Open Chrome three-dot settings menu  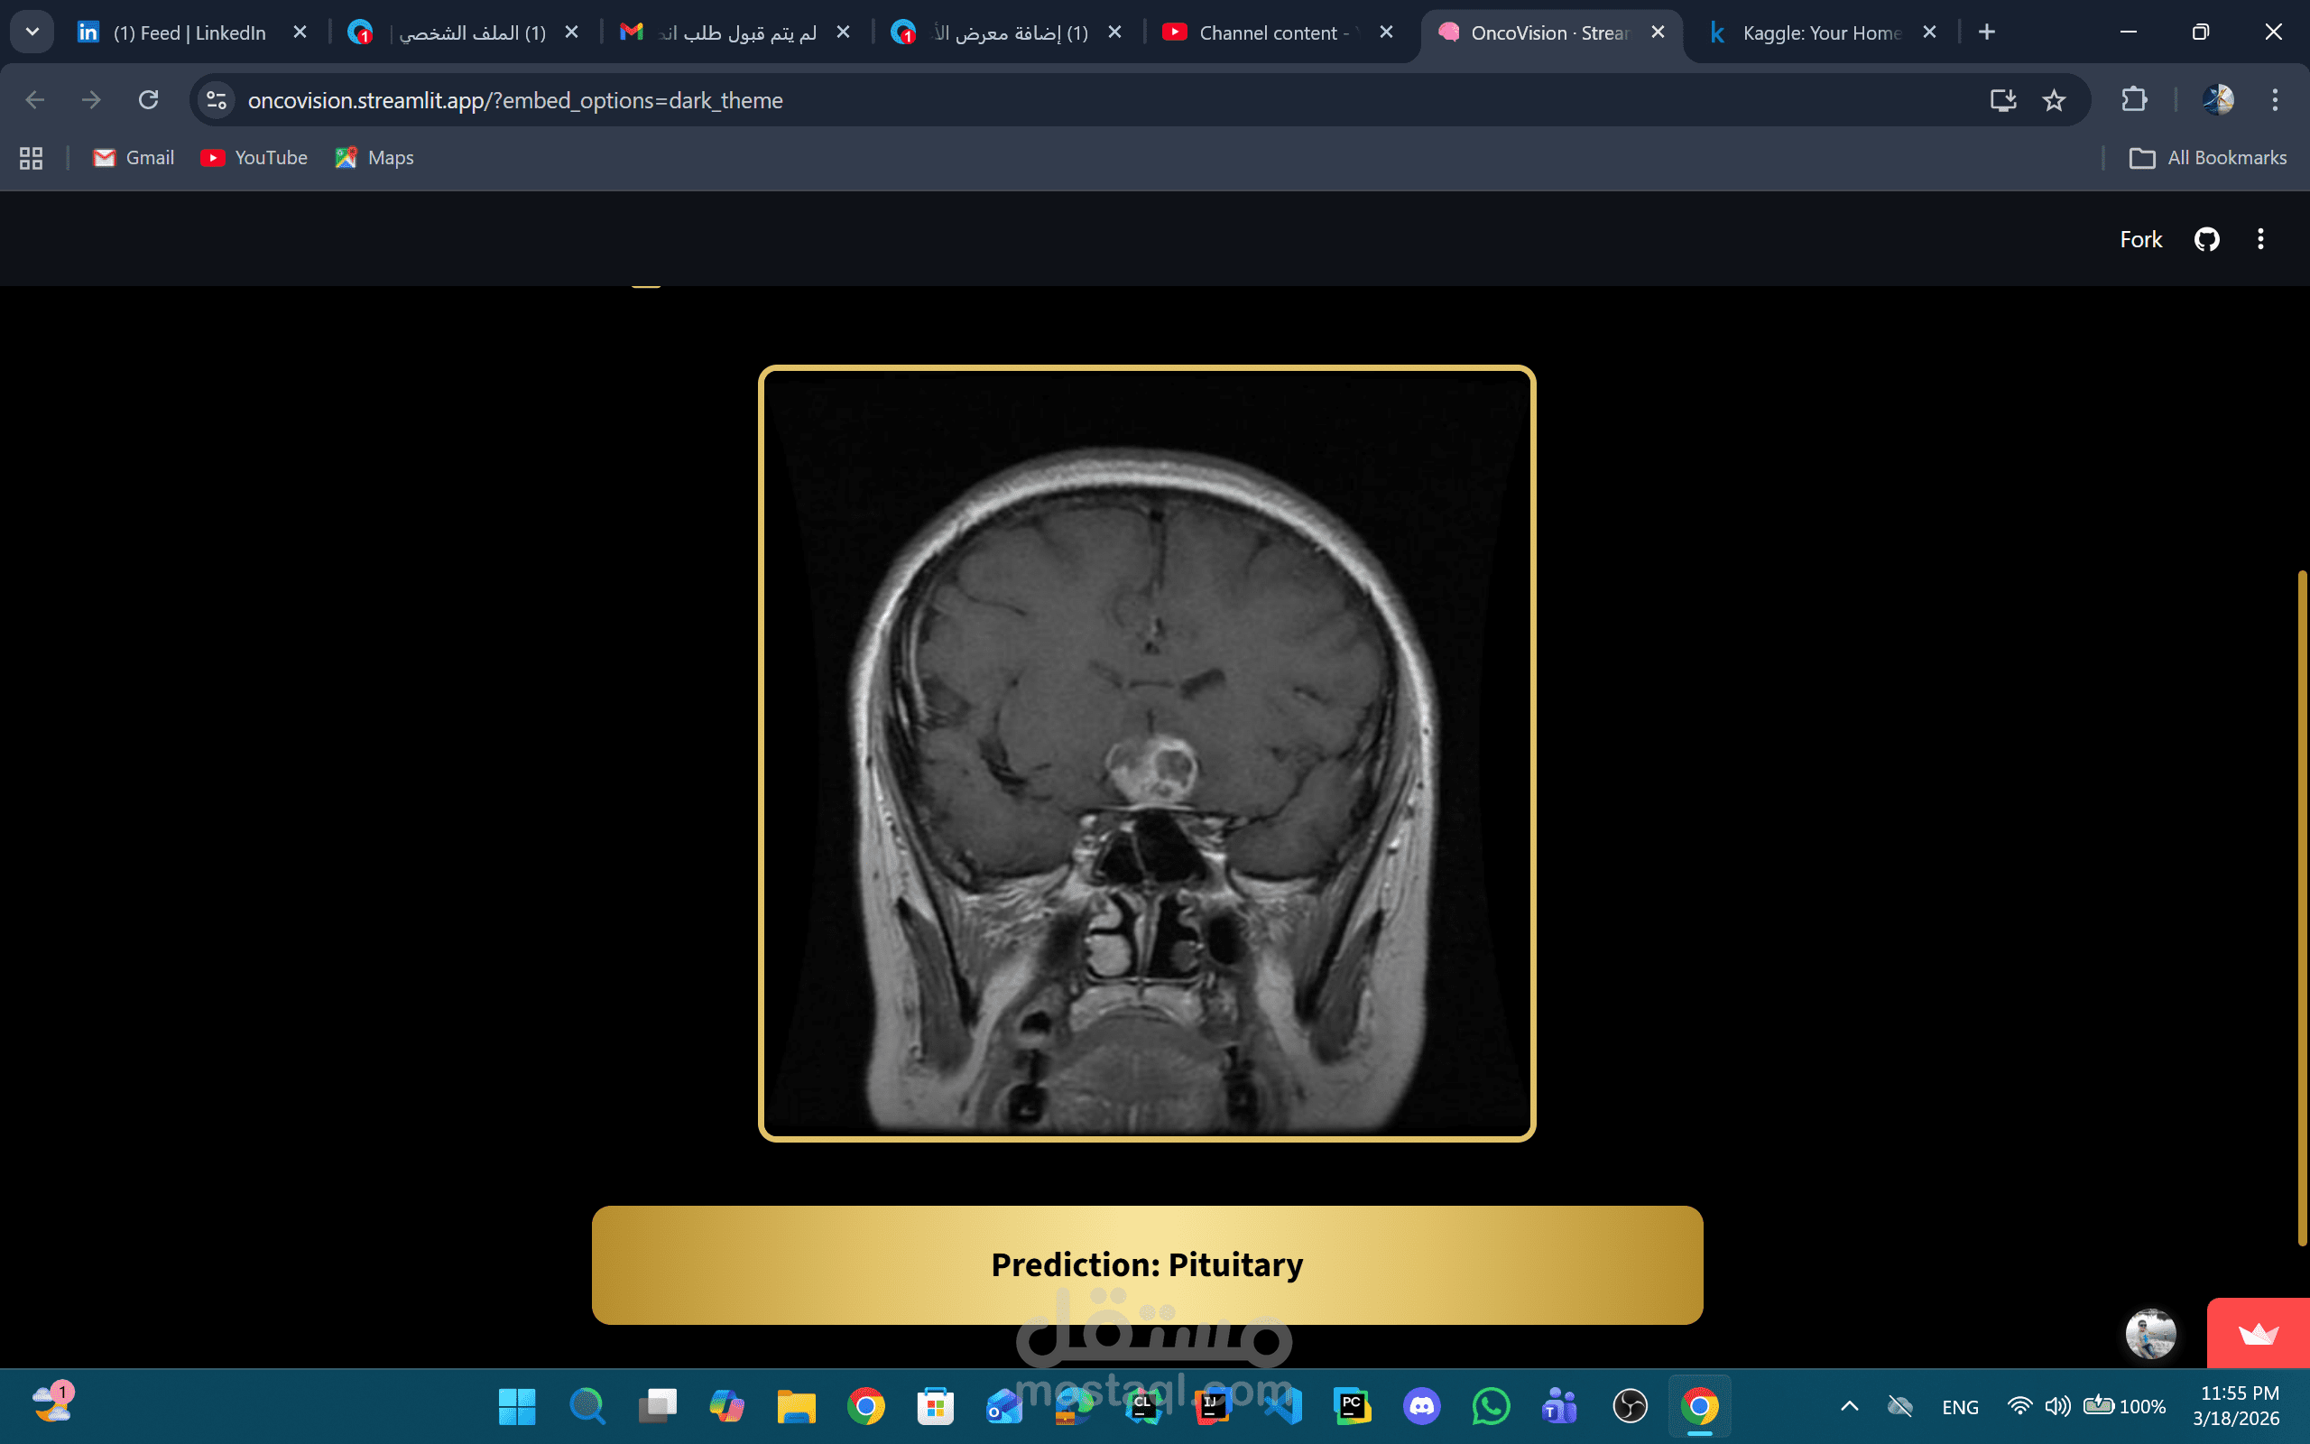tap(2275, 100)
